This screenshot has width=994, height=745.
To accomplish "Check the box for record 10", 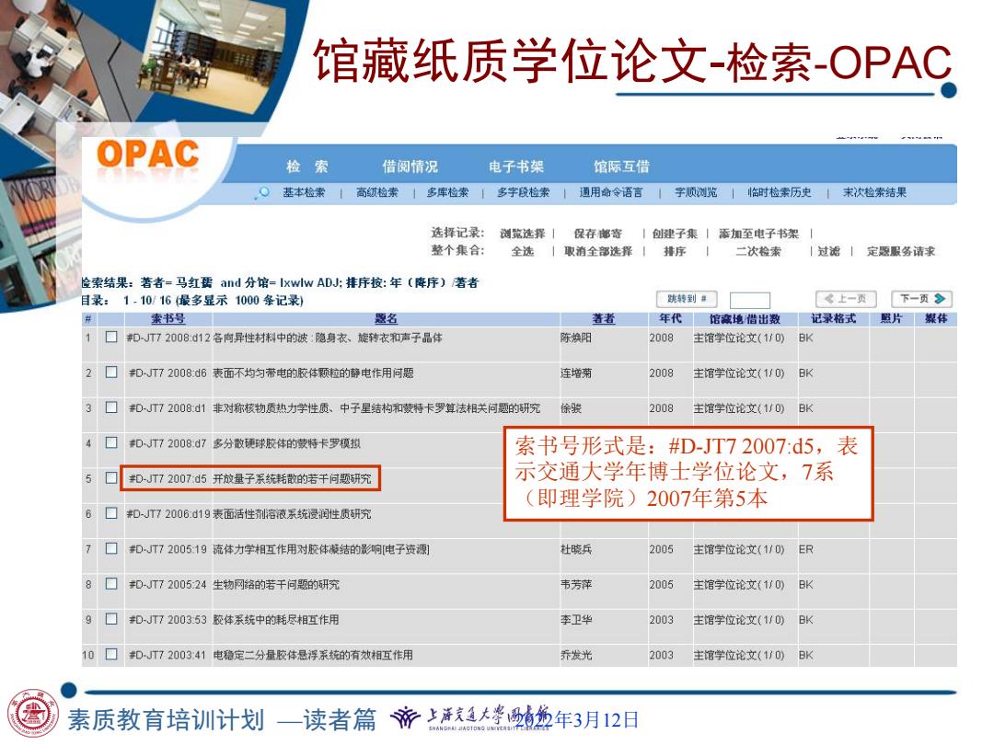I will pyautogui.click(x=111, y=654).
